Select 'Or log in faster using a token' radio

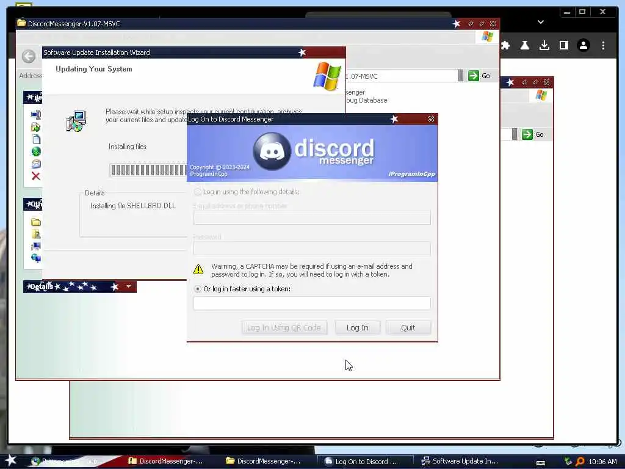tap(197, 289)
